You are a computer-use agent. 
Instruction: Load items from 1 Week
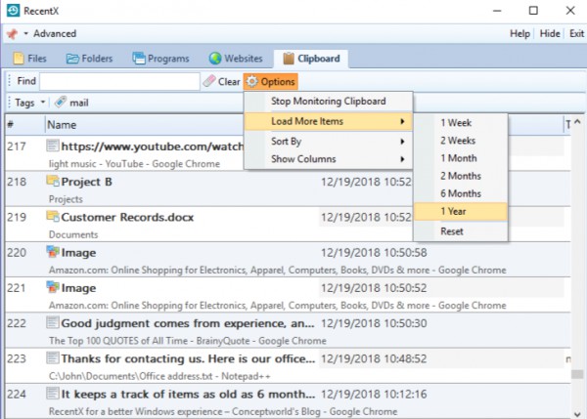461,123
